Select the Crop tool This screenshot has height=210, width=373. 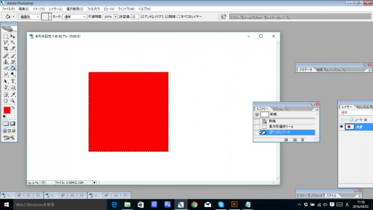(x=6, y=48)
